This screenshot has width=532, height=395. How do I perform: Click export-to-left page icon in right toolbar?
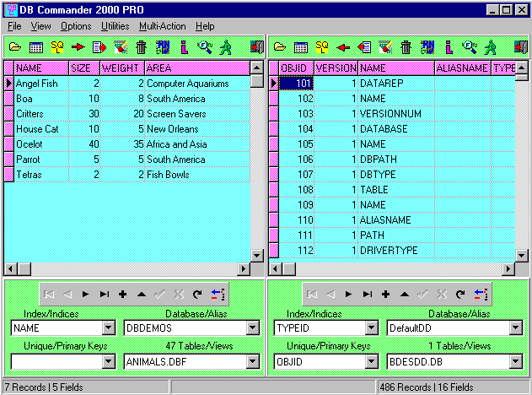tap(364, 47)
